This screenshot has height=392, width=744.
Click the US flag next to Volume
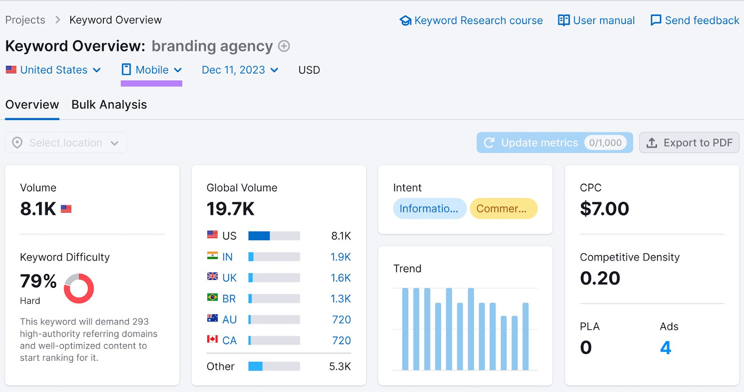66,209
